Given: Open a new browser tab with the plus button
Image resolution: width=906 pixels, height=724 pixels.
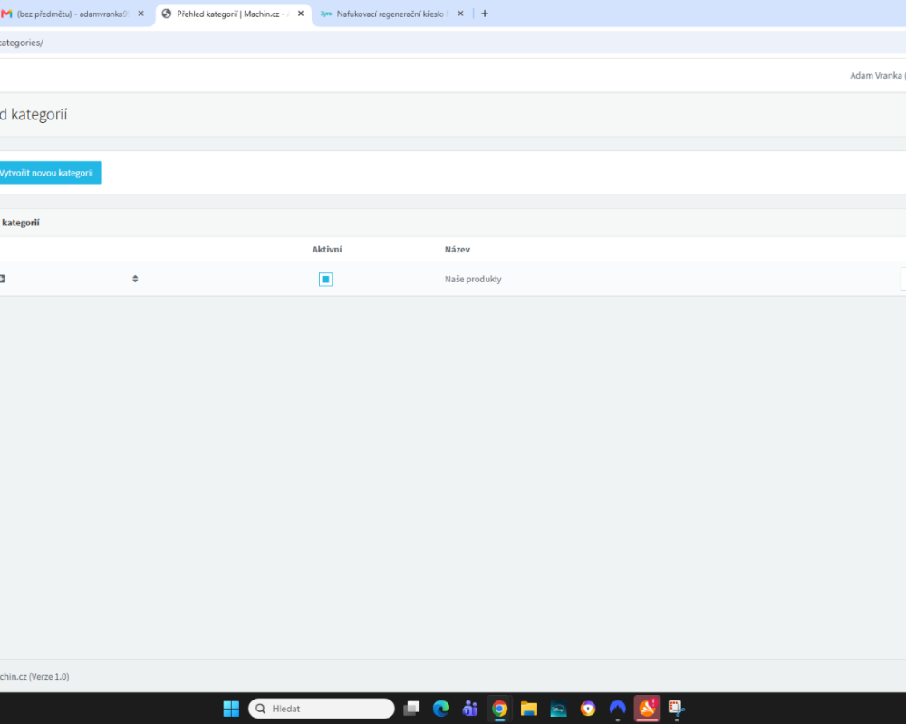Looking at the screenshot, I should click(485, 14).
